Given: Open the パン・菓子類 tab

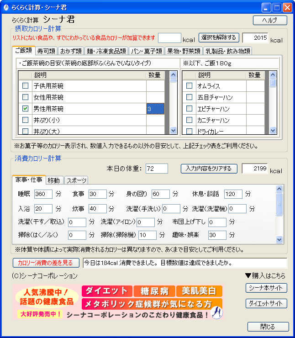Looking at the screenshot, I should tap(147, 51).
